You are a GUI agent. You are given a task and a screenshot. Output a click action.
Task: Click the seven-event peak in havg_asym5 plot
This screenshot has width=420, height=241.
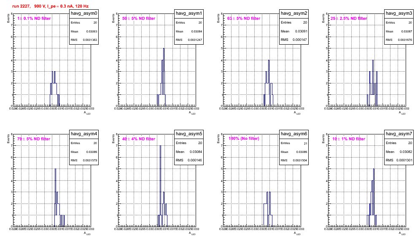160,186
